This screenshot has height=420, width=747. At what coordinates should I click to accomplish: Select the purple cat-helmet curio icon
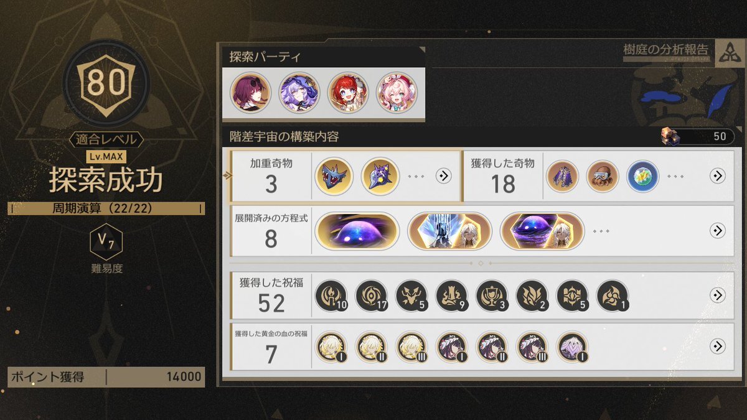[x=380, y=176]
